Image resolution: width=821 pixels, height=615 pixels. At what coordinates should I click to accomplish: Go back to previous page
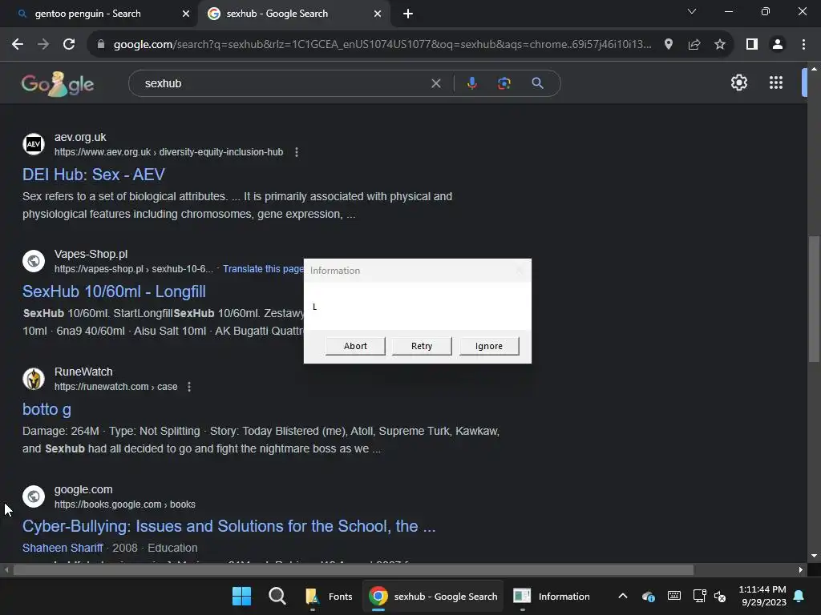point(18,45)
